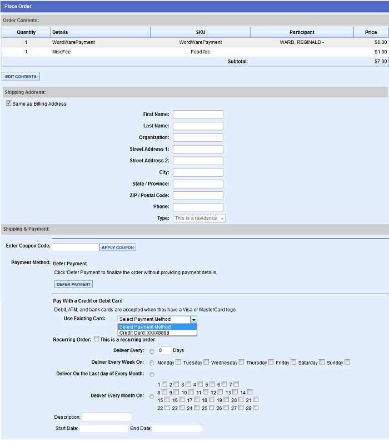
Task: Click the Street Address 2 field
Action: (198, 161)
